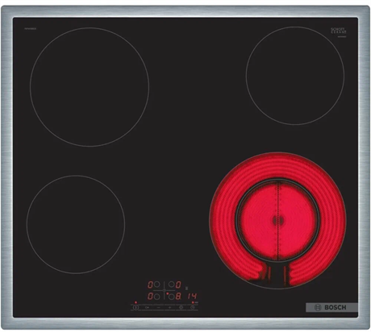The width and height of the screenshot is (371, 332).
Task: Click the SCHOTT CERAN logo
Action: 338,31
